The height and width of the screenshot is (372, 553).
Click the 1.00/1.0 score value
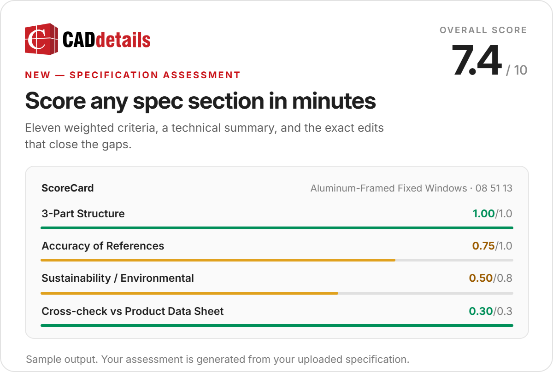(x=493, y=214)
